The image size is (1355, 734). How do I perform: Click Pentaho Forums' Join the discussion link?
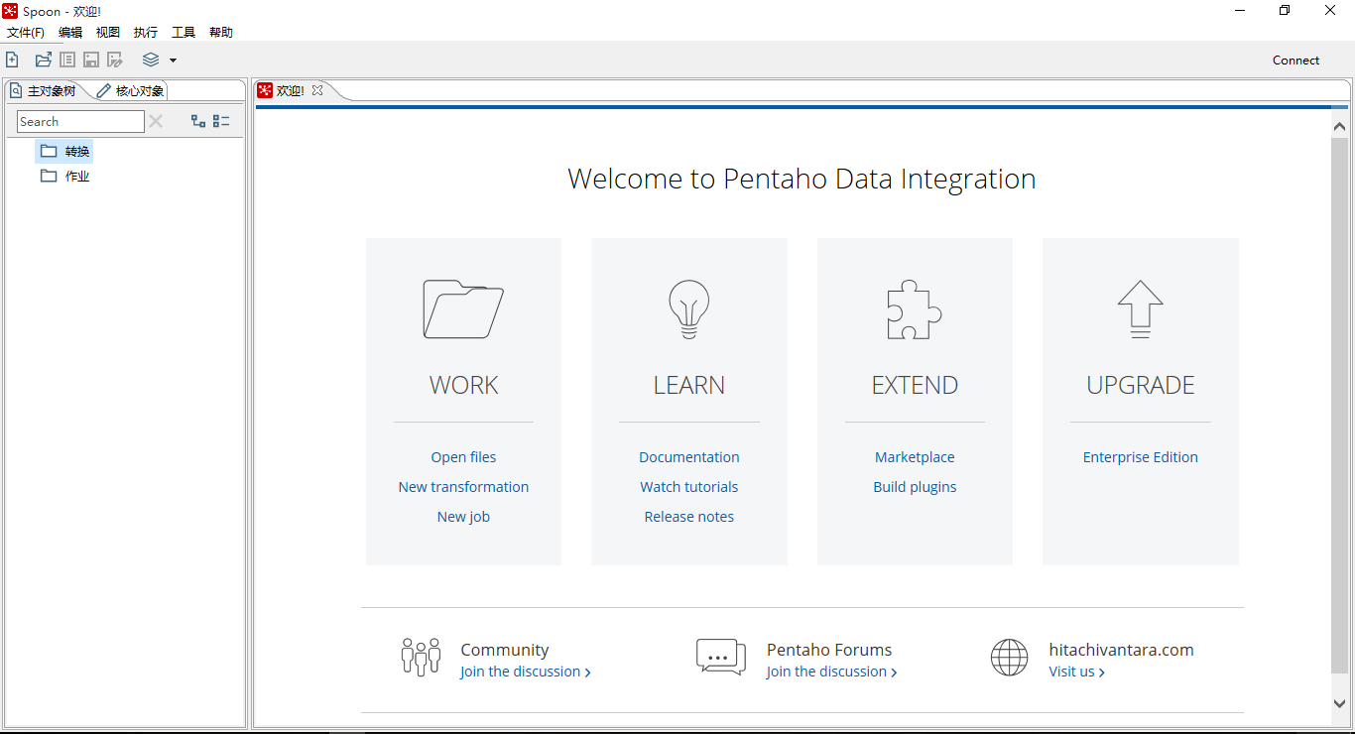[831, 672]
